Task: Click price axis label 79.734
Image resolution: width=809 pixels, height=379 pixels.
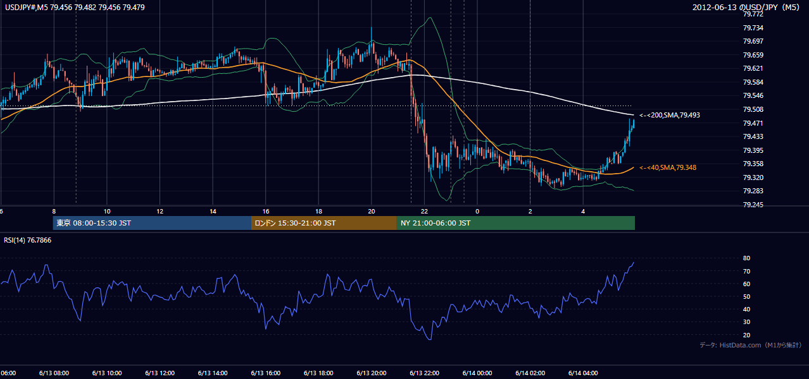Action: 753,28
